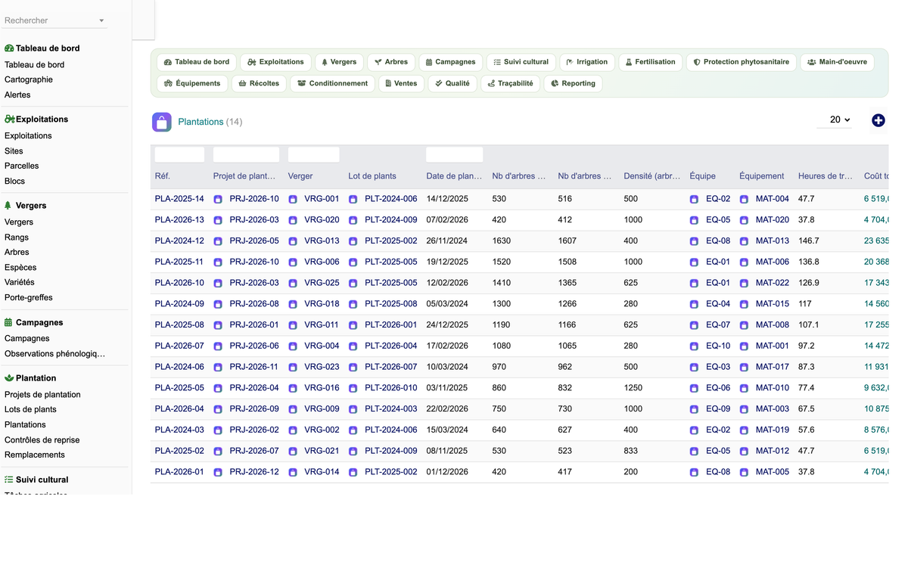Sort by Équipement column header
The height and width of the screenshot is (562, 908).
click(x=761, y=176)
